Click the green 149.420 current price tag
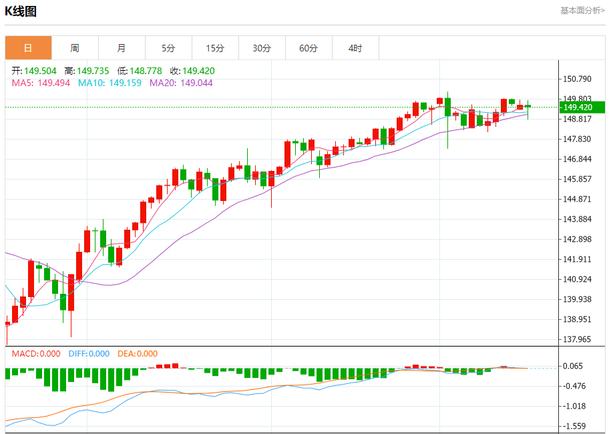The height and width of the screenshot is (434, 611). 582,107
